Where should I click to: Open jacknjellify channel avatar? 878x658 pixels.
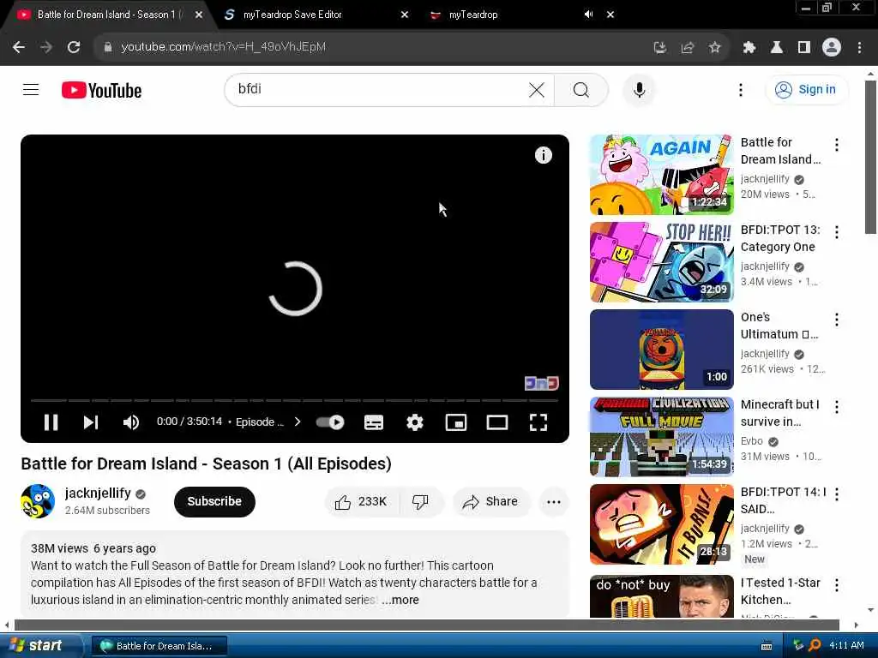(x=38, y=501)
